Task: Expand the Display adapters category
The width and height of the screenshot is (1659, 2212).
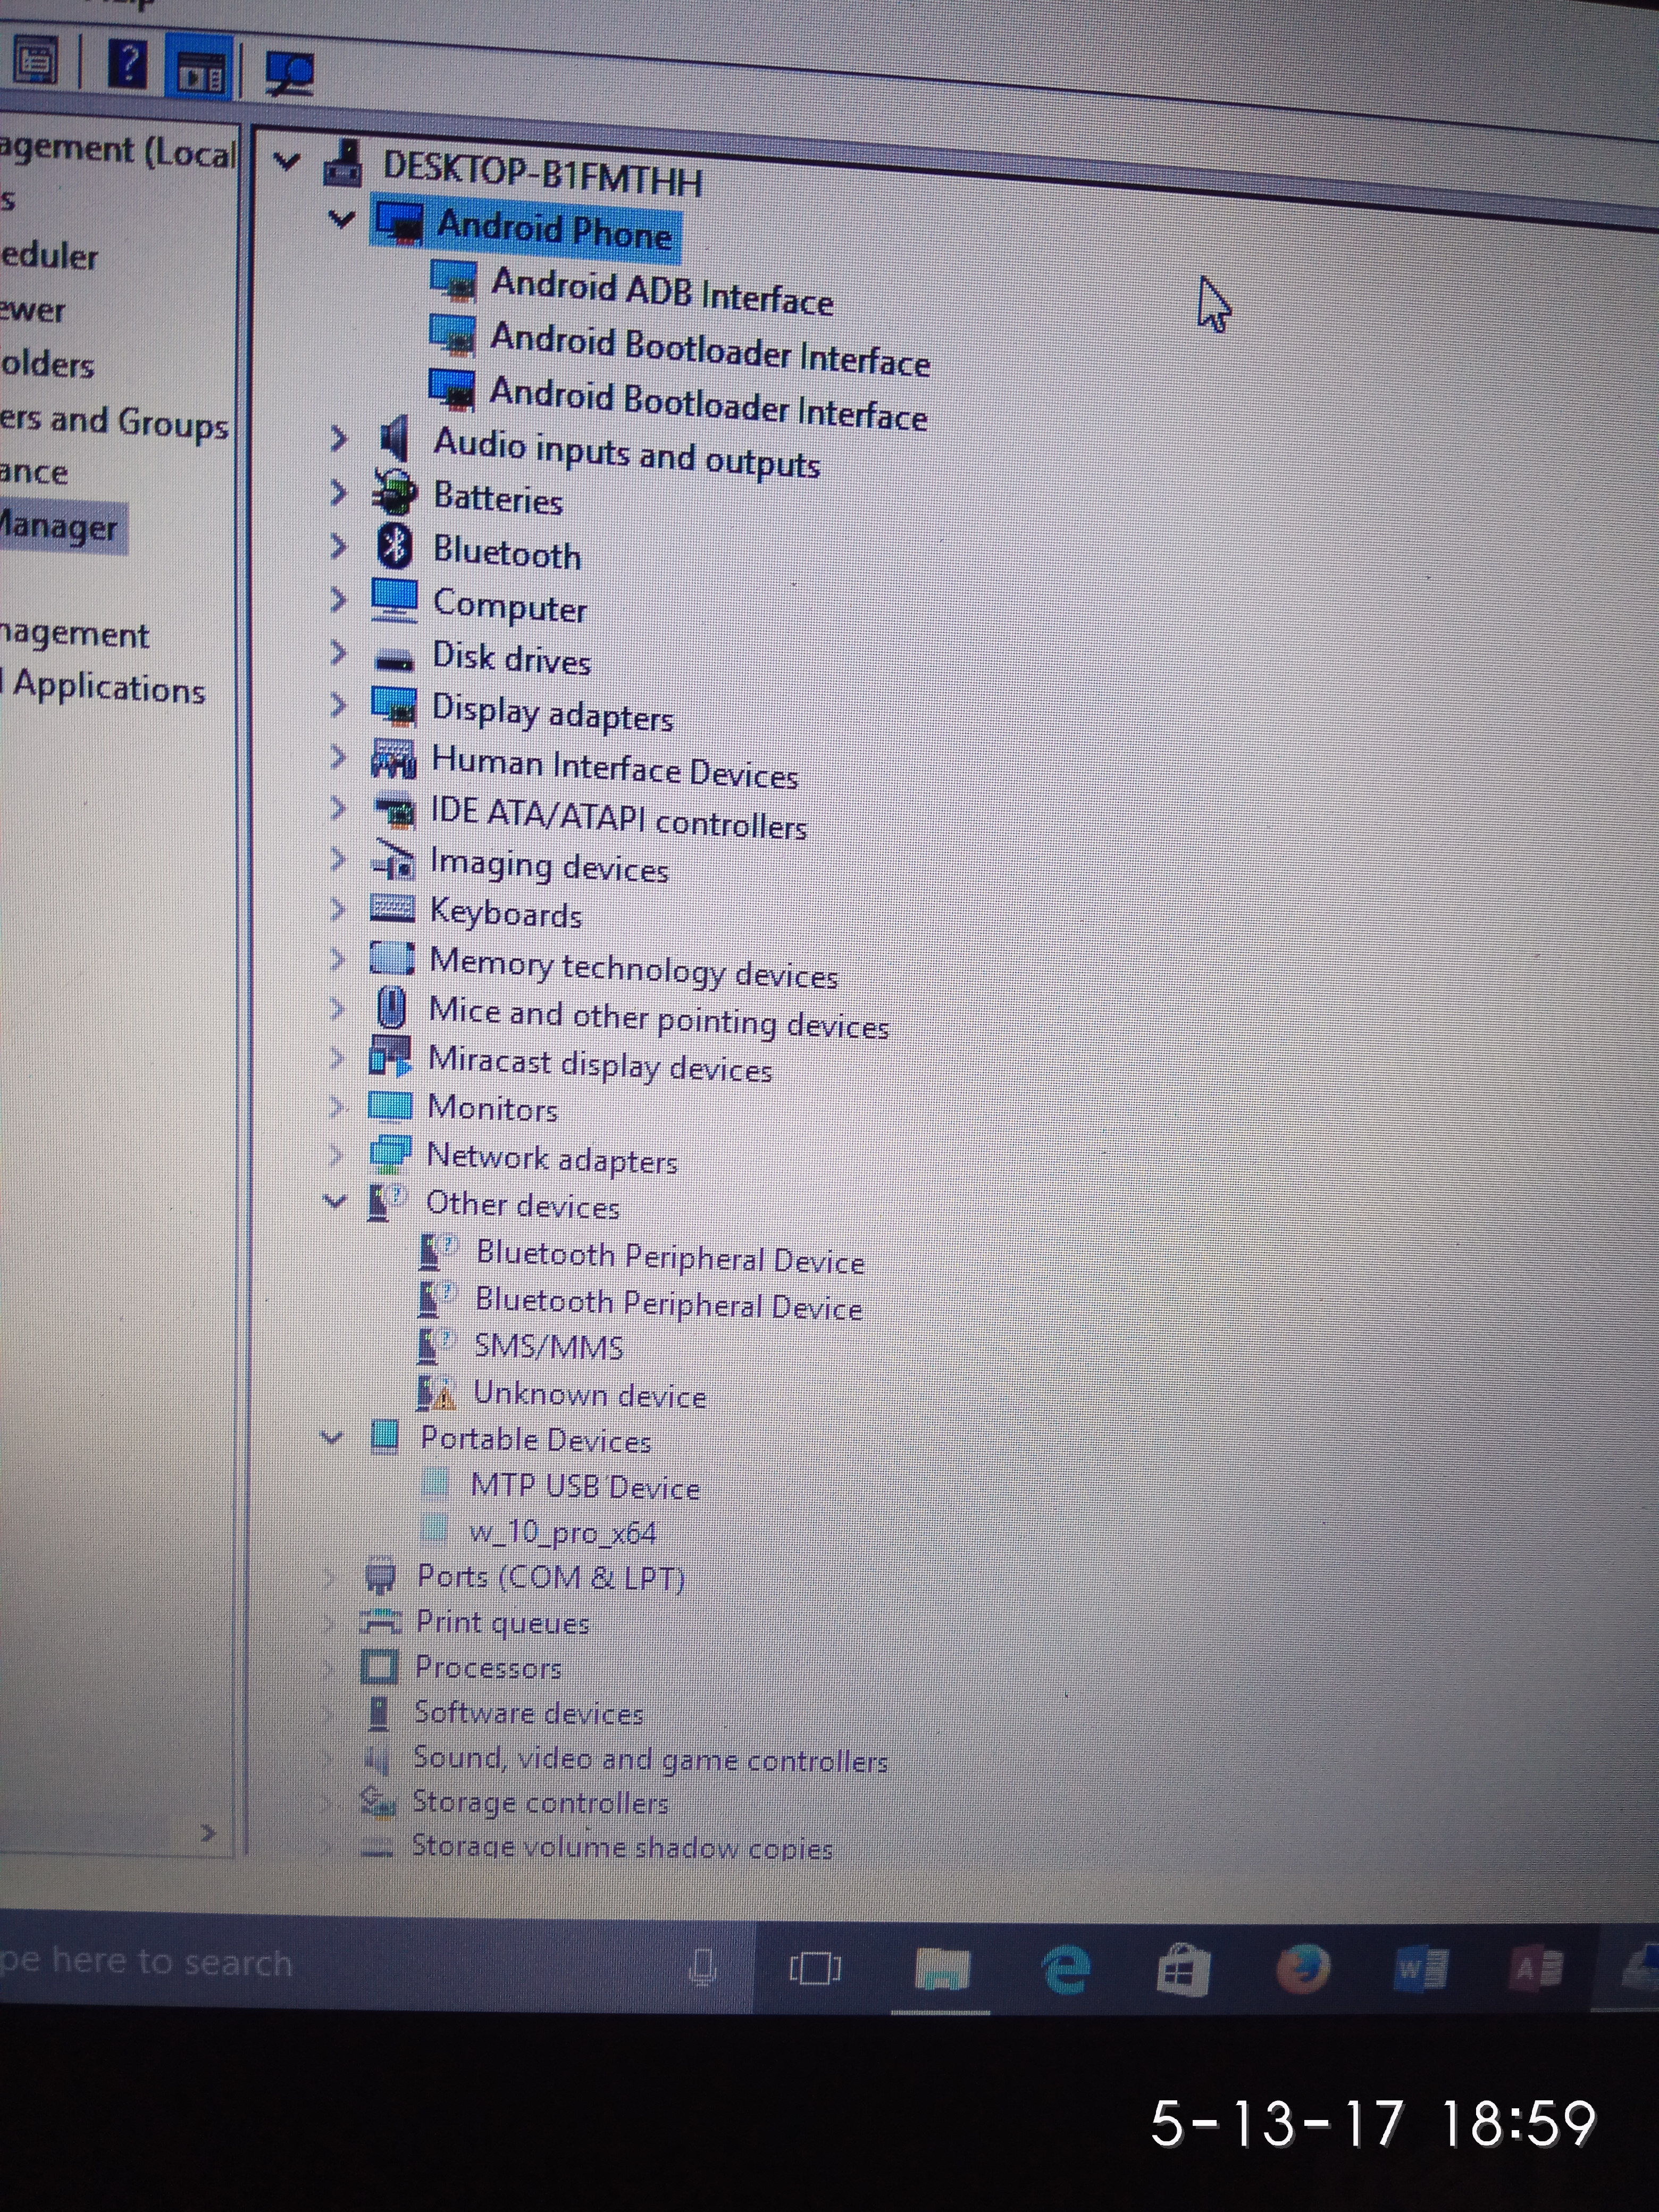Action: click(338, 705)
